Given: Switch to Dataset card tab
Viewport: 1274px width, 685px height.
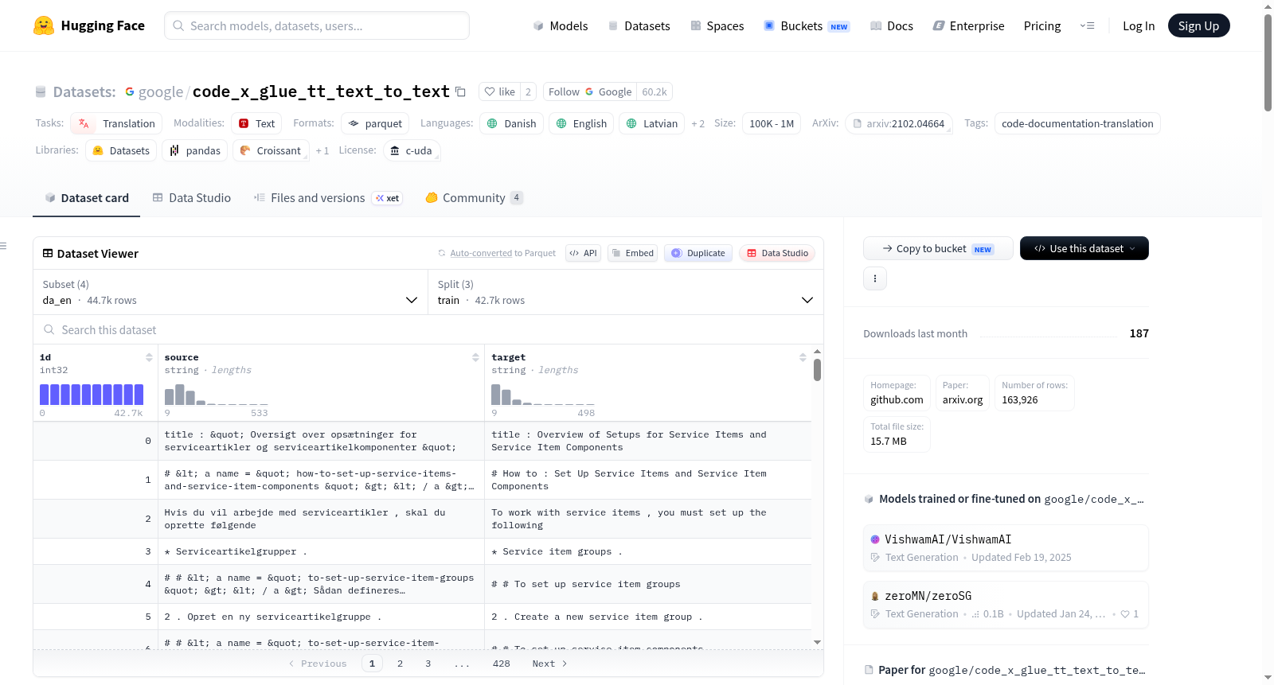Looking at the screenshot, I should [87, 197].
